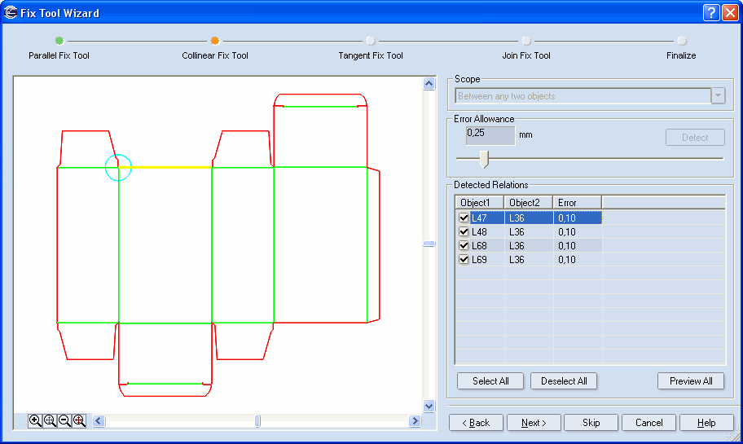Click the zoom out magnifier icon
Image resolution: width=743 pixels, height=444 pixels.
tap(64, 420)
